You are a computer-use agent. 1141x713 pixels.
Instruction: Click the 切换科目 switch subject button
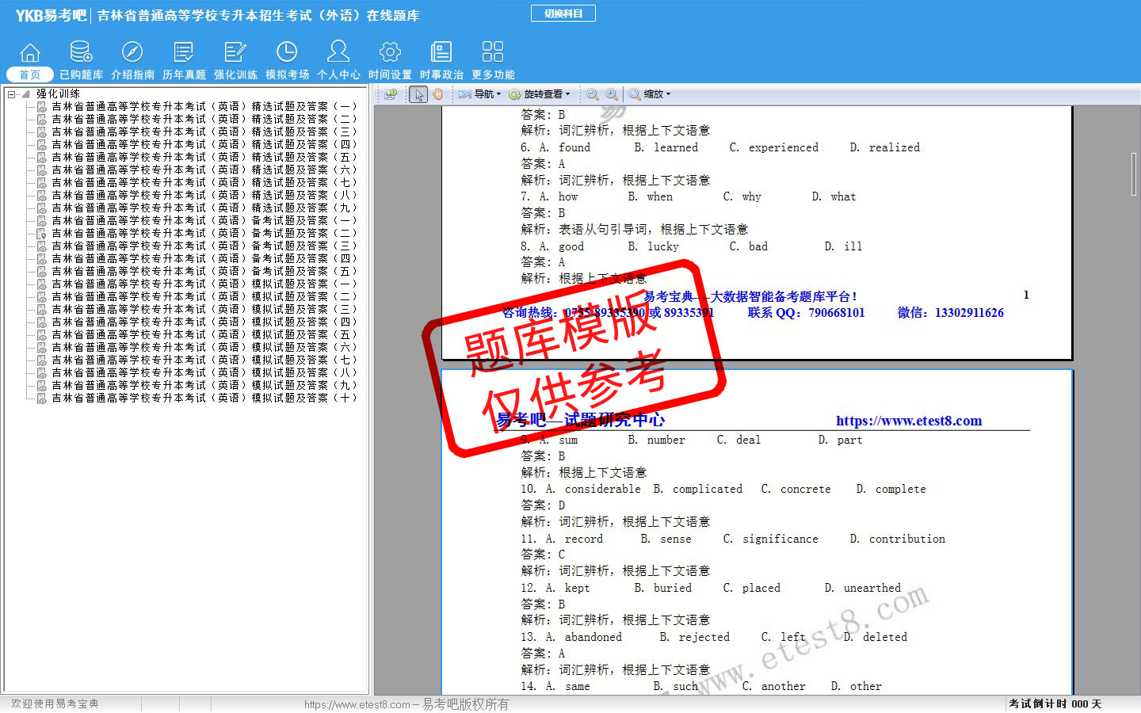(x=563, y=13)
